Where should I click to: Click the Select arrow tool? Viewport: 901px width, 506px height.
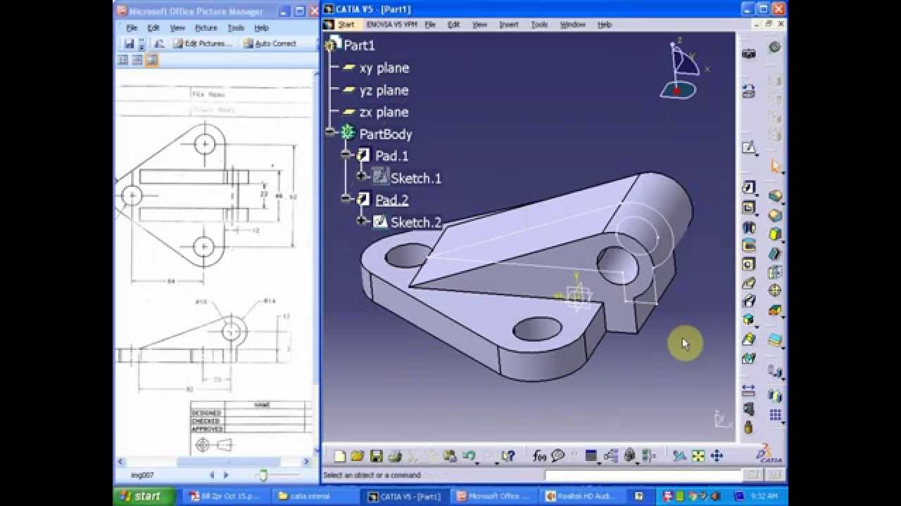point(776,167)
